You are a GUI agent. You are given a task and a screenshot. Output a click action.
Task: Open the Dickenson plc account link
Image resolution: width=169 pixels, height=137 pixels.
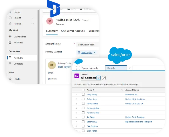point(131,94)
